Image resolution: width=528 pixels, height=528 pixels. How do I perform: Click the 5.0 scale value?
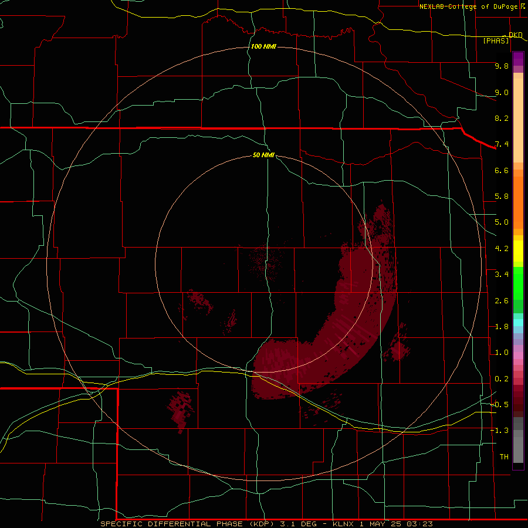(502, 222)
